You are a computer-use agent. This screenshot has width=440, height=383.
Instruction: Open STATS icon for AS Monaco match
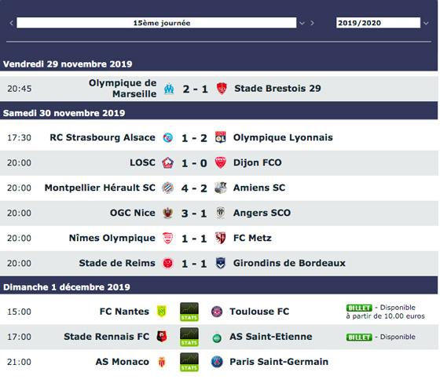click(189, 362)
